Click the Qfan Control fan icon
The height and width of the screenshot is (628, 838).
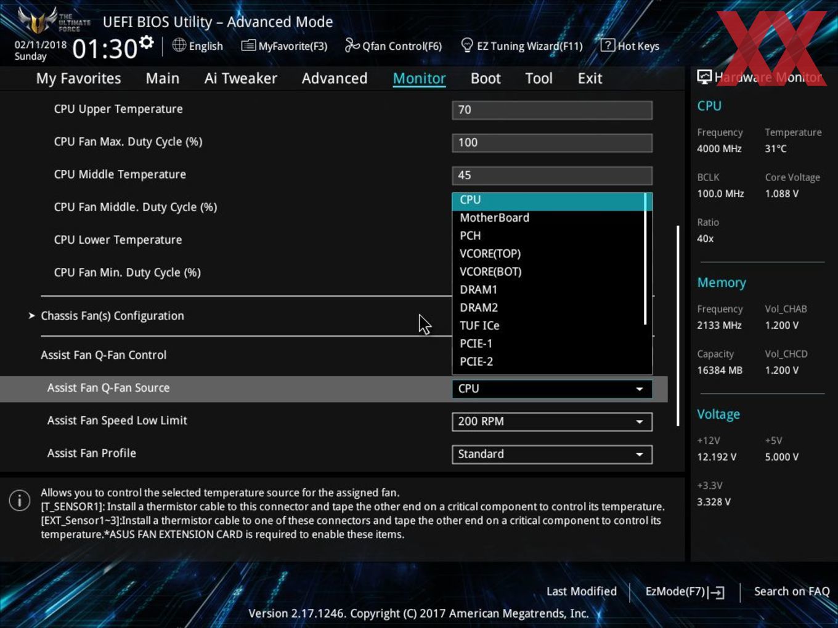tap(352, 45)
